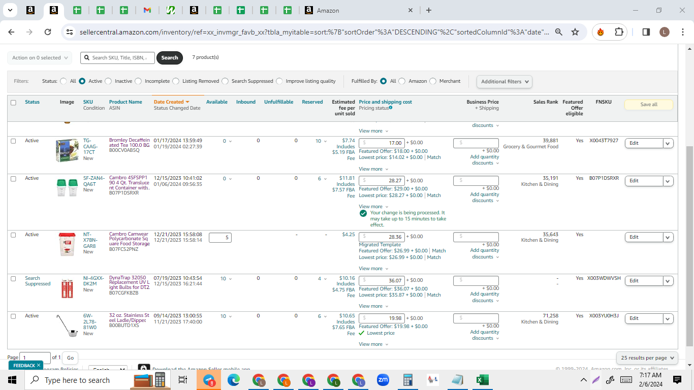The image size is (694, 390).
Task: Open the stainless steel ladle product image
Action: click(67, 326)
